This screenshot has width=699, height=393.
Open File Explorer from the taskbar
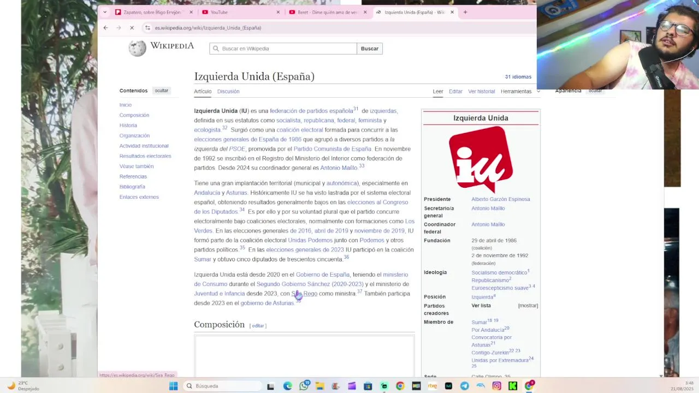click(x=320, y=386)
